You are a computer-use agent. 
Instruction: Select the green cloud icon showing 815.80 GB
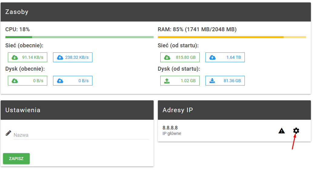[x=167, y=57]
